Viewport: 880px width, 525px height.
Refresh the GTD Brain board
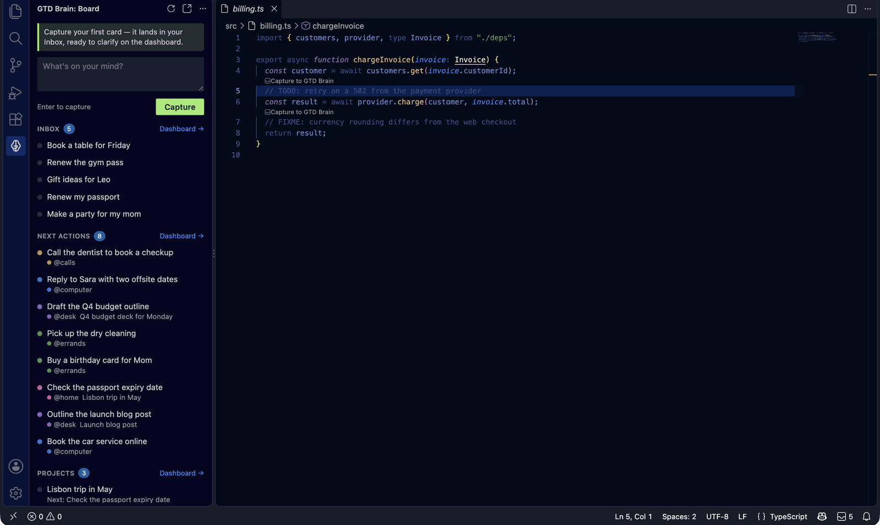point(171,9)
